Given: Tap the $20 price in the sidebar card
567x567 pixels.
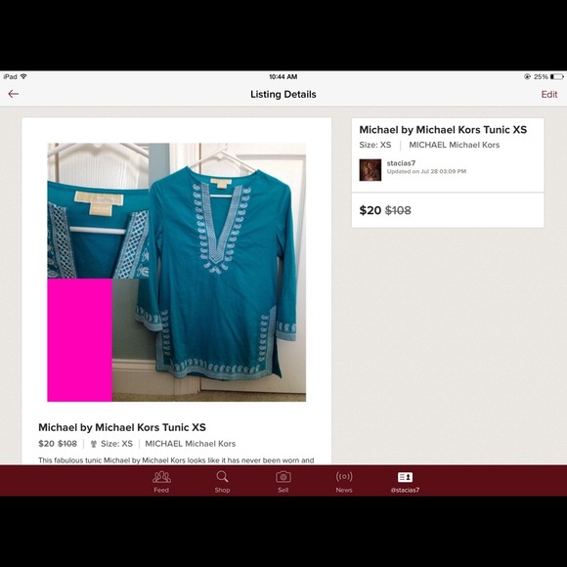Looking at the screenshot, I should (370, 210).
